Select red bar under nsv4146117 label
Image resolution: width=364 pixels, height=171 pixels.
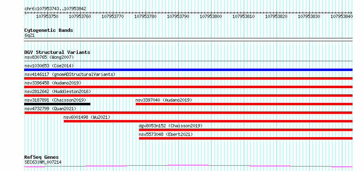pos(188,78)
